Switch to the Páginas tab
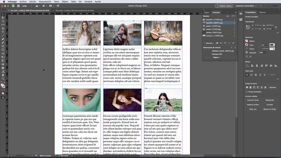 coord(263,12)
